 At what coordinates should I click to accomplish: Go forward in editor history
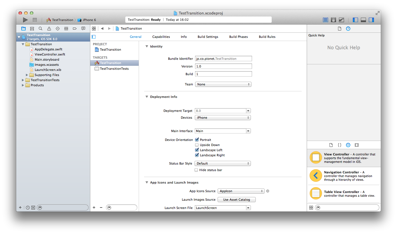click(x=109, y=28)
